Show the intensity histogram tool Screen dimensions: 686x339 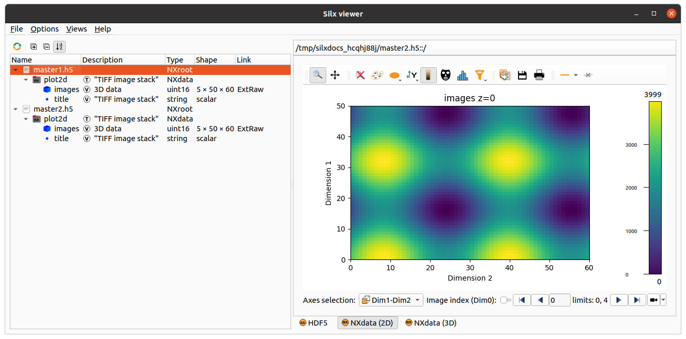462,75
